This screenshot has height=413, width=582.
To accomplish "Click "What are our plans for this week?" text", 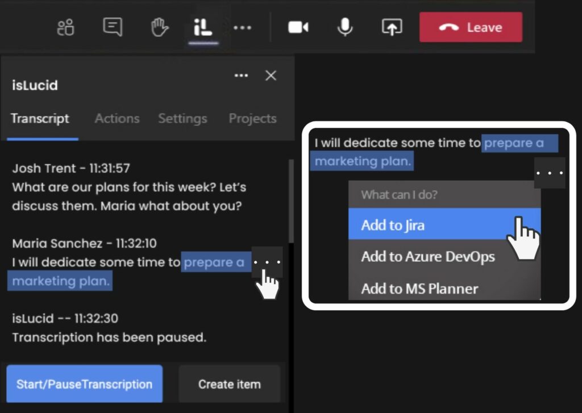I will [x=114, y=187].
